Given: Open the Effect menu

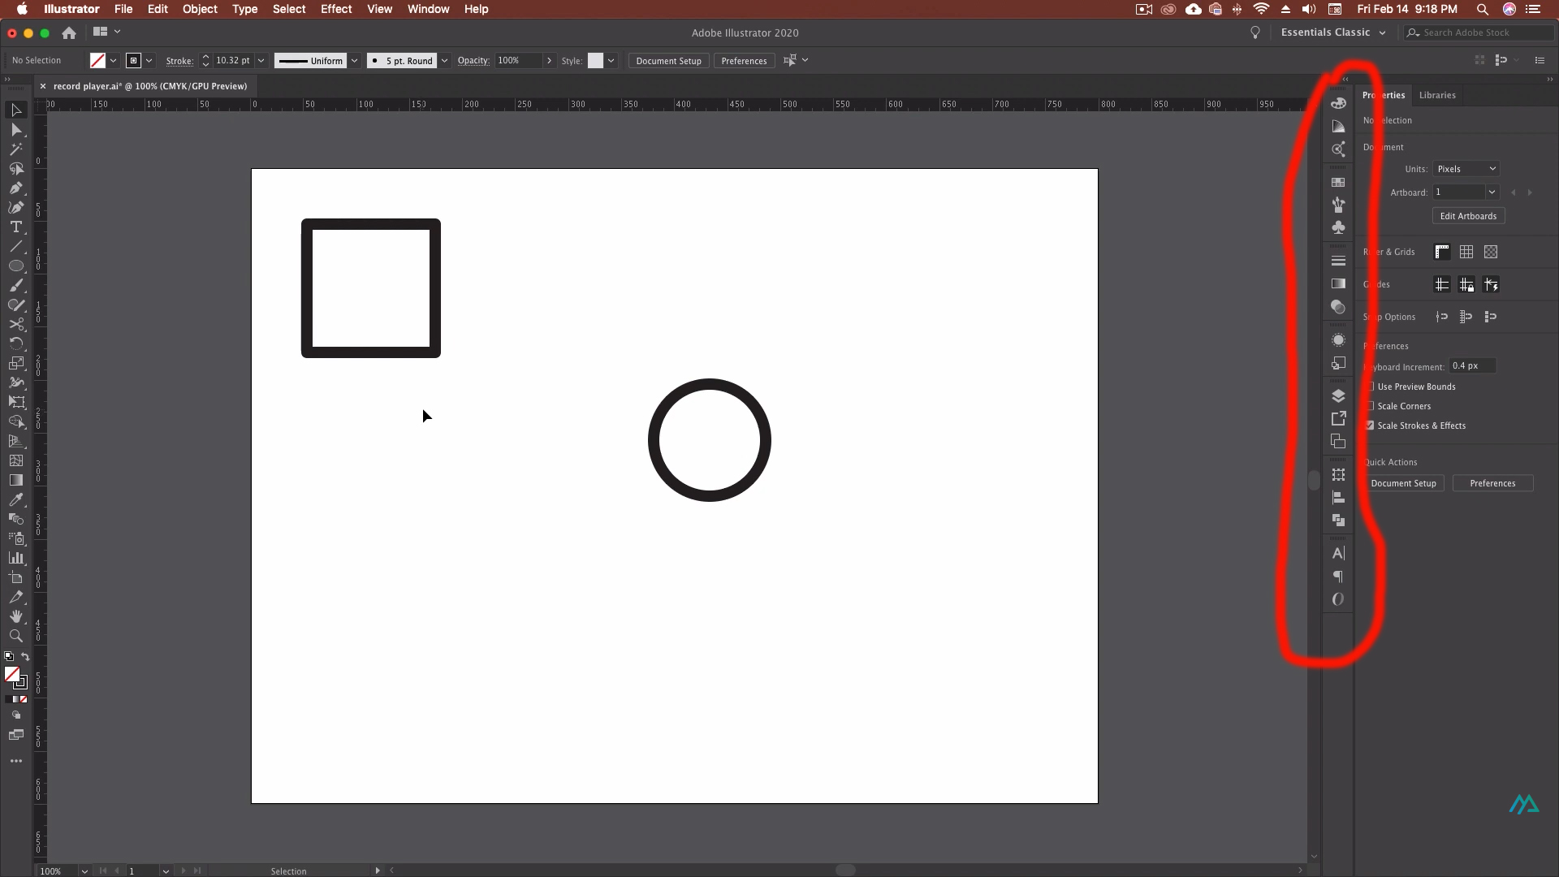Looking at the screenshot, I should pos(336,9).
